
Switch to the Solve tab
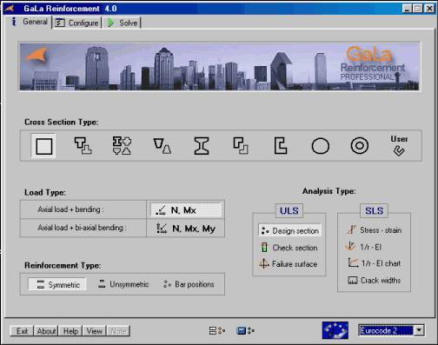(x=122, y=23)
